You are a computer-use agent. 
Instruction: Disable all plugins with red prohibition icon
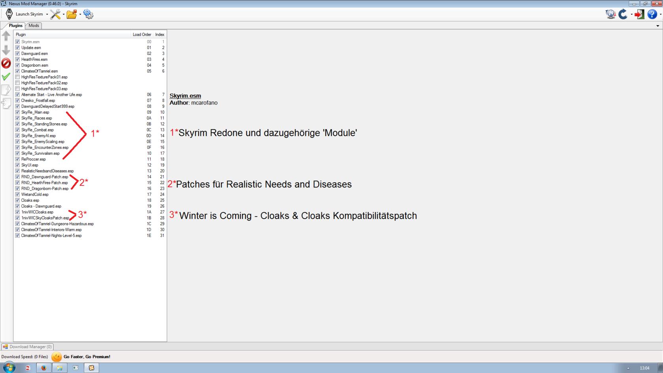pyautogui.click(x=6, y=63)
